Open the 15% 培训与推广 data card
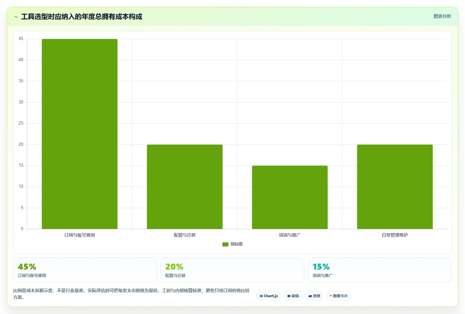 click(380, 270)
